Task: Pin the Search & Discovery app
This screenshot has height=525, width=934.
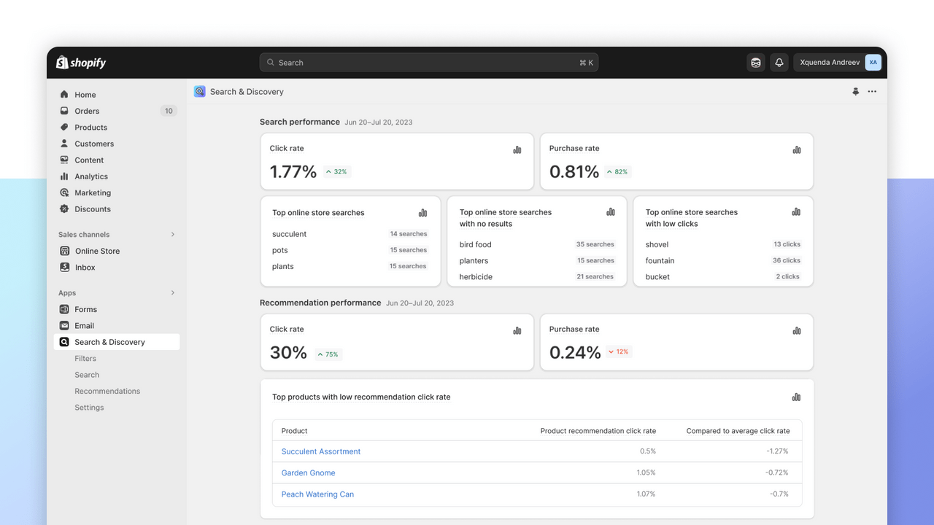Action: pos(855,92)
